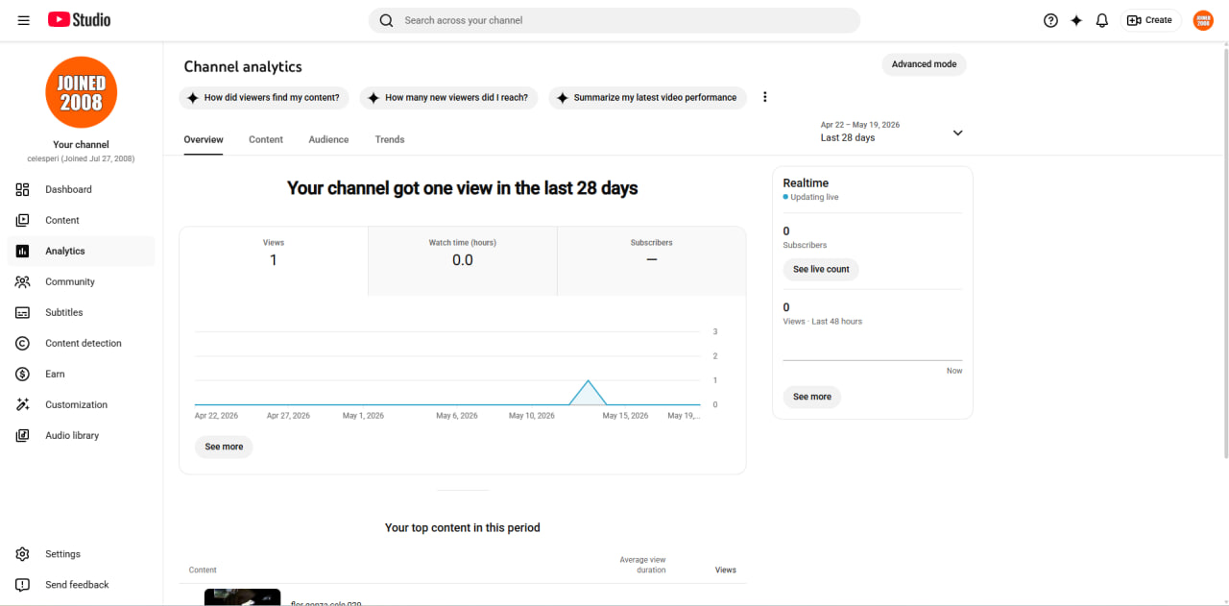Click the Content detection copyright icon
The image size is (1229, 606).
pyautogui.click(x=23, y=343)
